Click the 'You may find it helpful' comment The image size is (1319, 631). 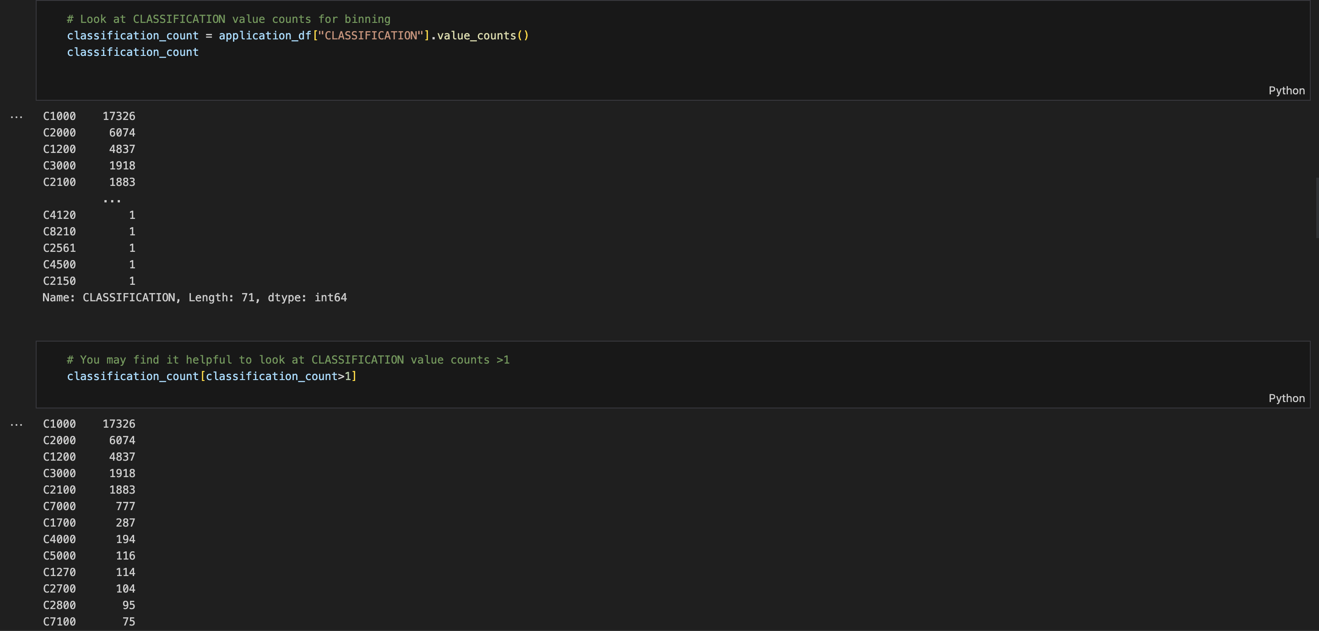pyautogui.click(x=288, y=360)
